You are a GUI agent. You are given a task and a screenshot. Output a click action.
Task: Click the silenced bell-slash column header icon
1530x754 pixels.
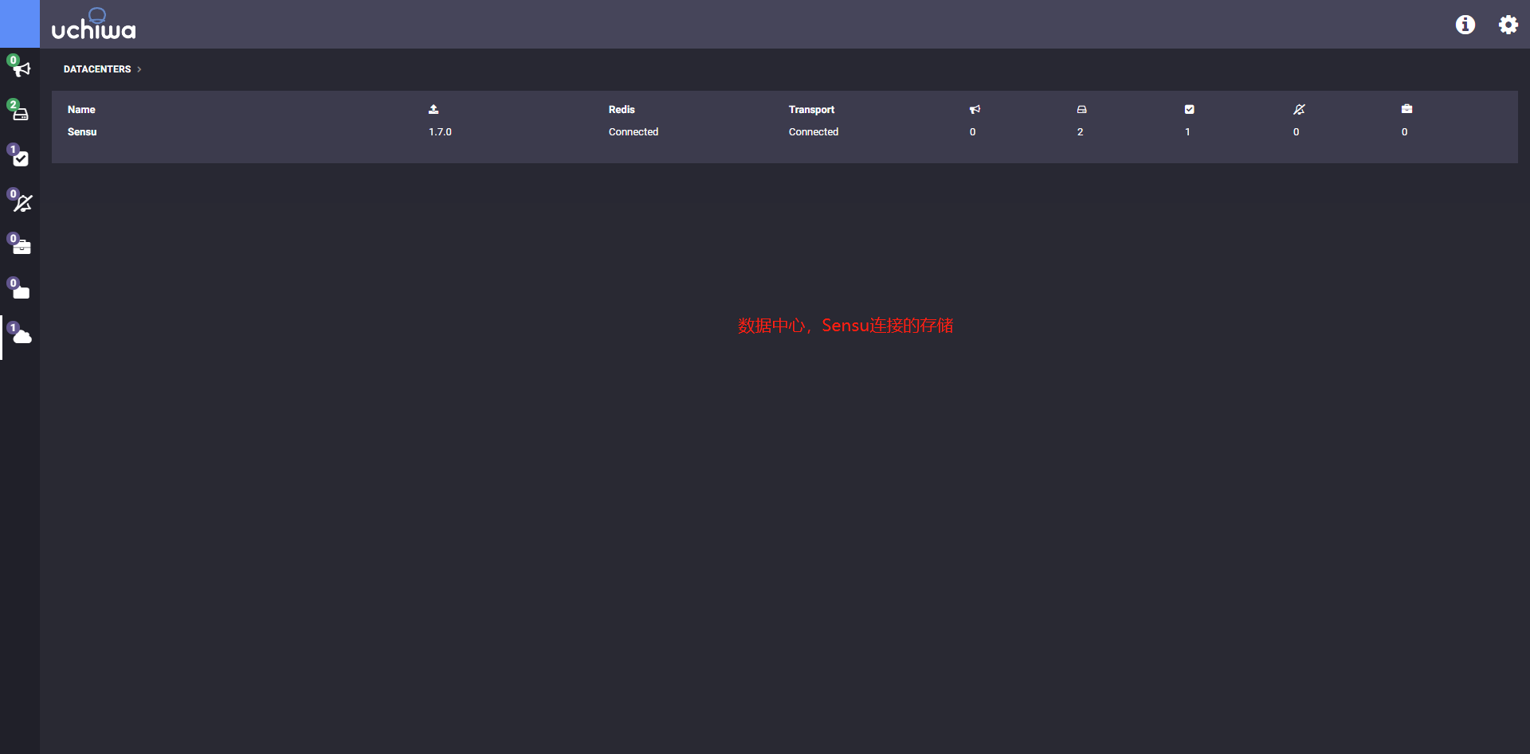click(1299, 109)
